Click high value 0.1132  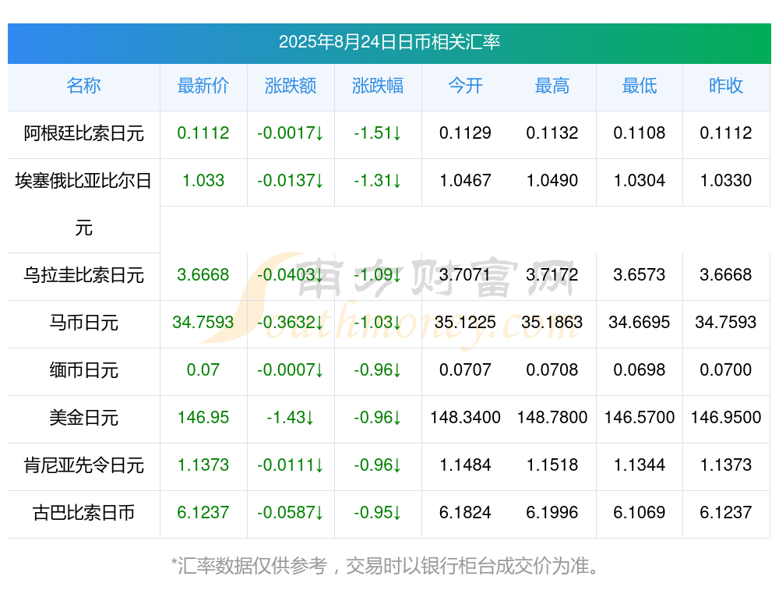click(x=552, y=133)
